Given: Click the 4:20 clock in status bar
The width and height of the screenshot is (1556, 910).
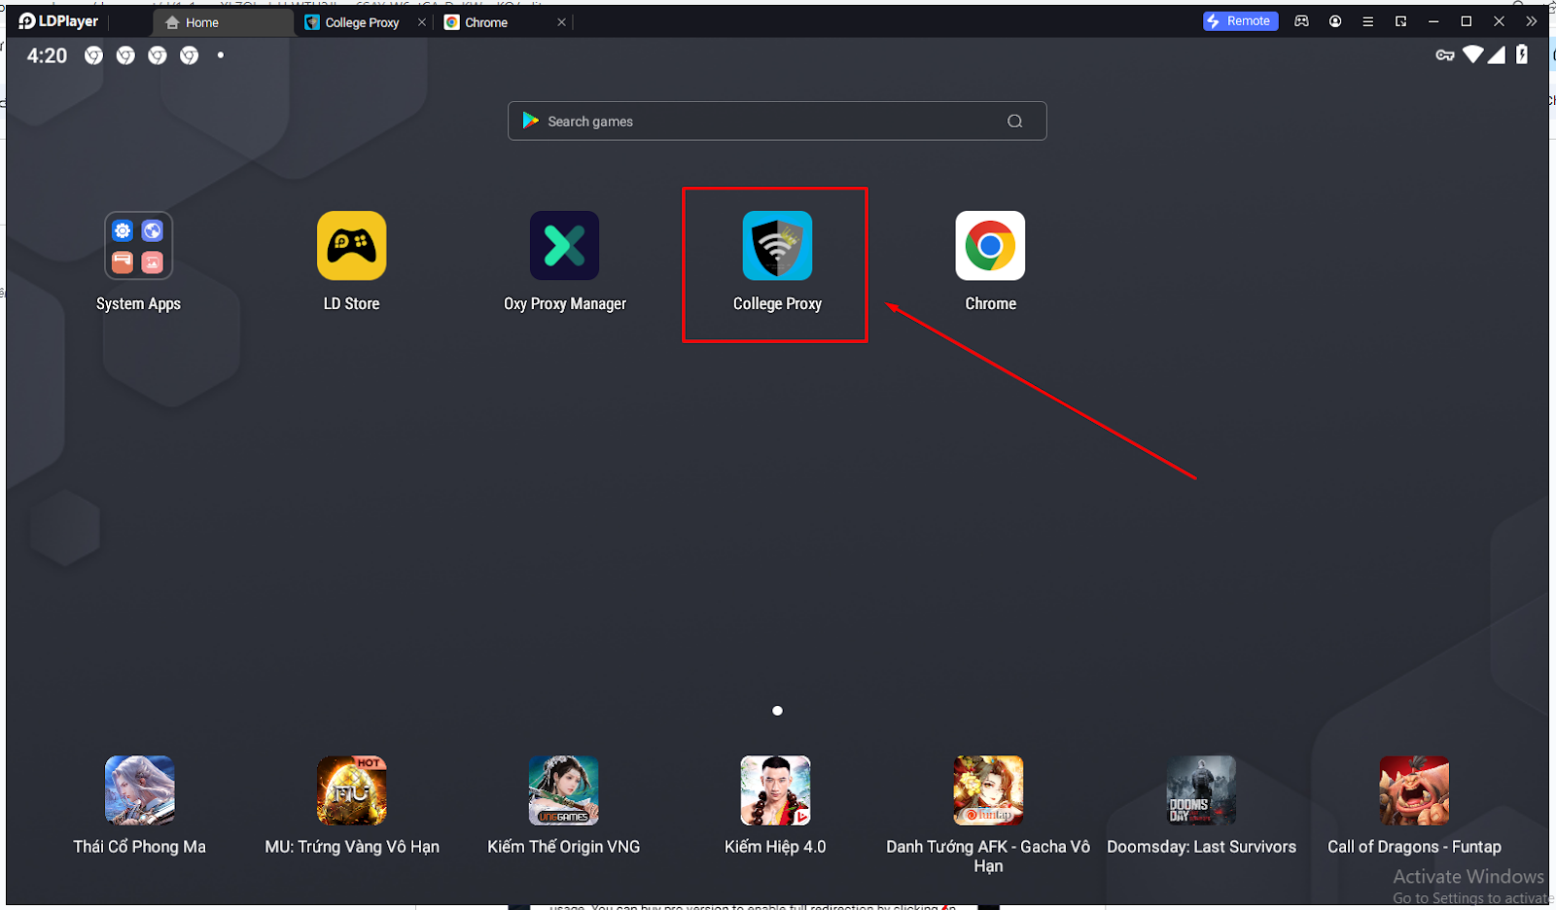Looking at the screenshot, I should coord(47,55).
